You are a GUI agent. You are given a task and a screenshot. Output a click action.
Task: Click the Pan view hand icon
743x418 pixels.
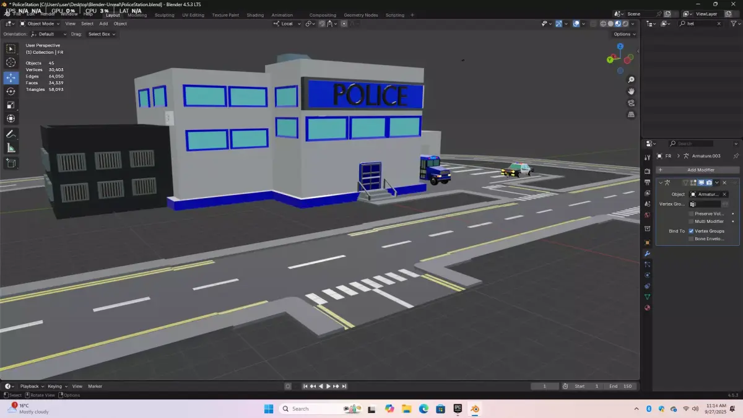[x=631, y=91]
